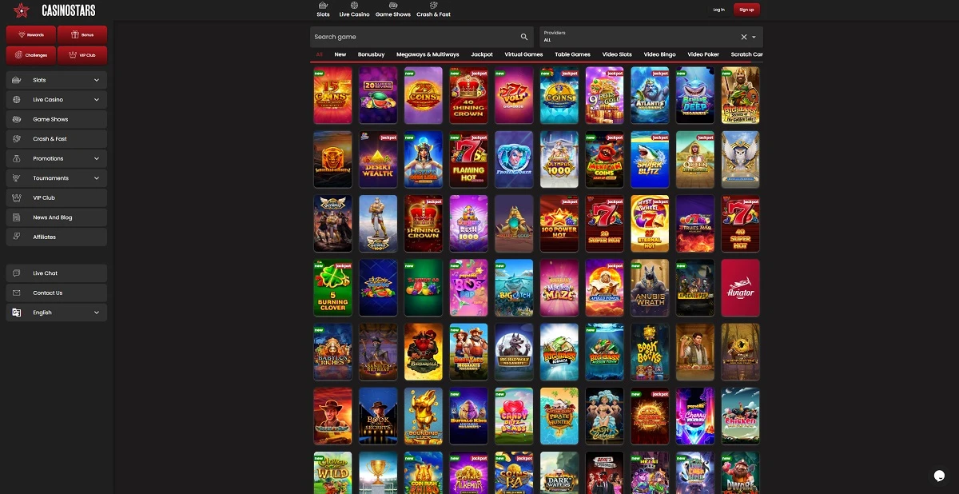Switch to the New tab
The width and height of the screenshot is (959, 494).
(x=340, y=54)
